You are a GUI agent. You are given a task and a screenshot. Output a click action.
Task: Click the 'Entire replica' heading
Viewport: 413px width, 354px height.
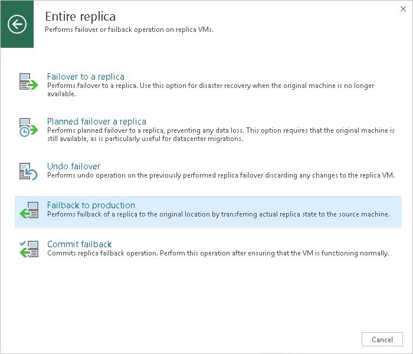80,16
